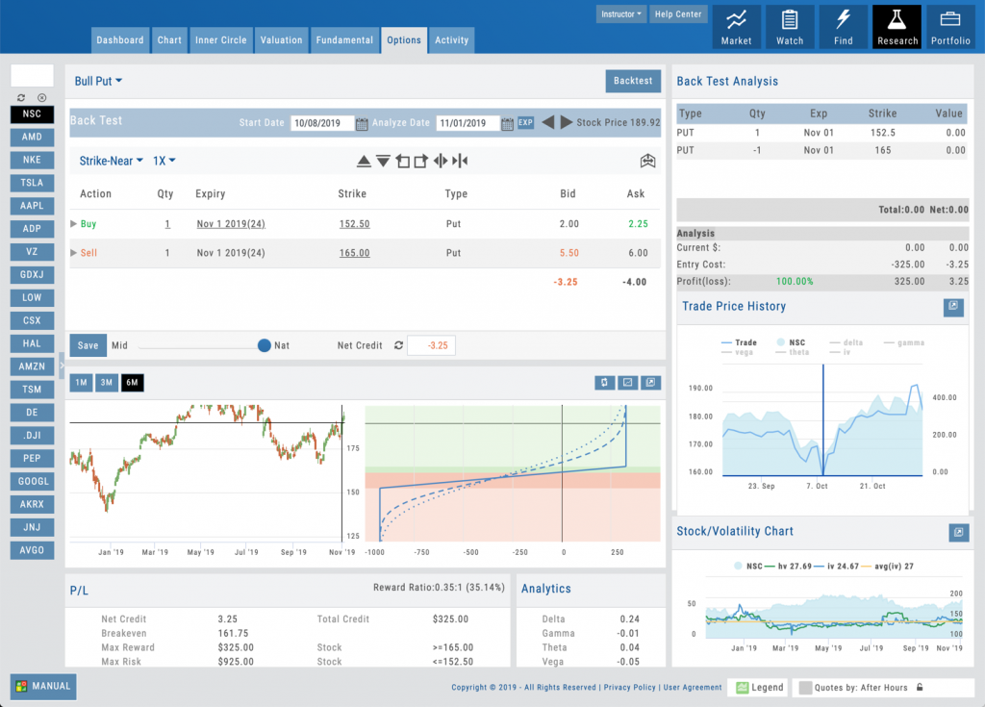Screen dimensions: 985x707
Task: Pop out the Trade Price History chart
Action: click(952, 307)
